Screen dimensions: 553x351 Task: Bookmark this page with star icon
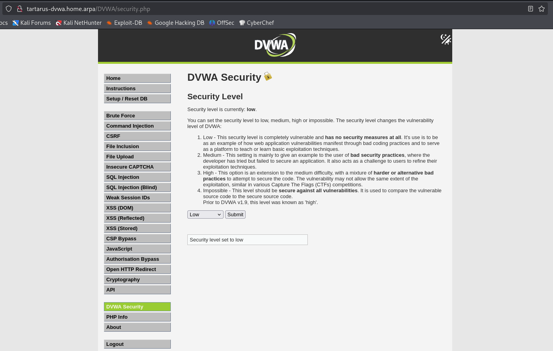click(x=542, y=9)
